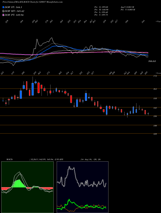This screenshot has height=213, width=161.
Task: Click the 'Pre O: 139.60' value
Action: click(101, 7)
